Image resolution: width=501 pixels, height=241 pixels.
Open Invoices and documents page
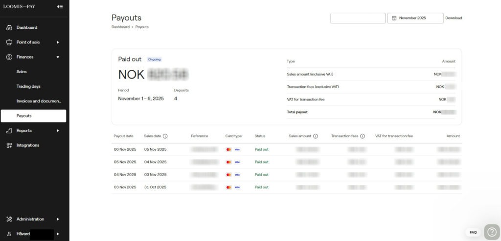39,101
